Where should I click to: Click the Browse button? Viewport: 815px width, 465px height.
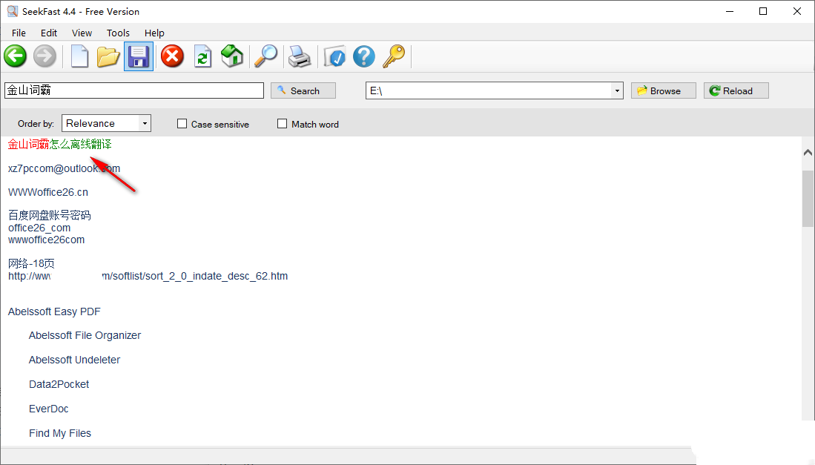click(663, 90)
